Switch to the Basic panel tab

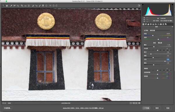143,24
